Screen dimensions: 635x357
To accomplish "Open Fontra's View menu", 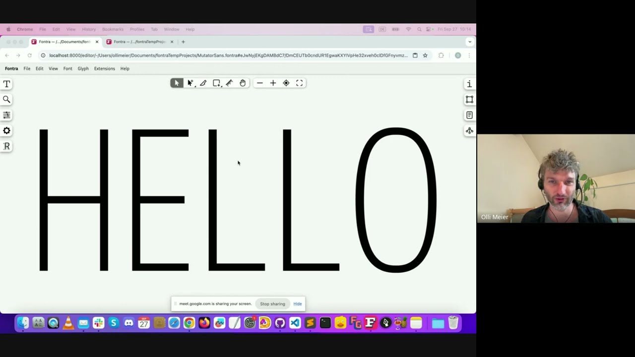I will [x=53, y=68].
